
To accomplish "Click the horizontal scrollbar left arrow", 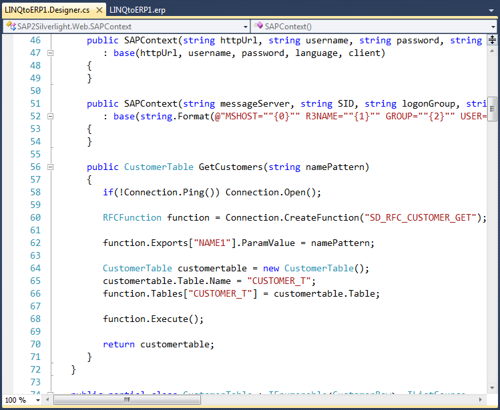I will pyautogui.click(x=47, y=399).
